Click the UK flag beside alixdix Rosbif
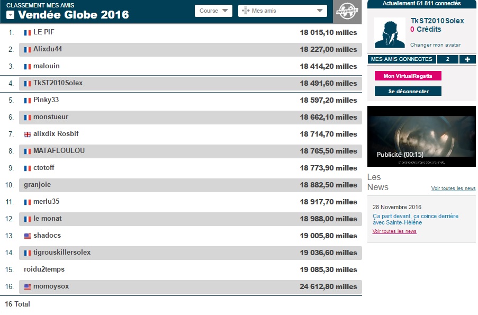The width and height of the screenshot is (478, 315). click(28, 134)
